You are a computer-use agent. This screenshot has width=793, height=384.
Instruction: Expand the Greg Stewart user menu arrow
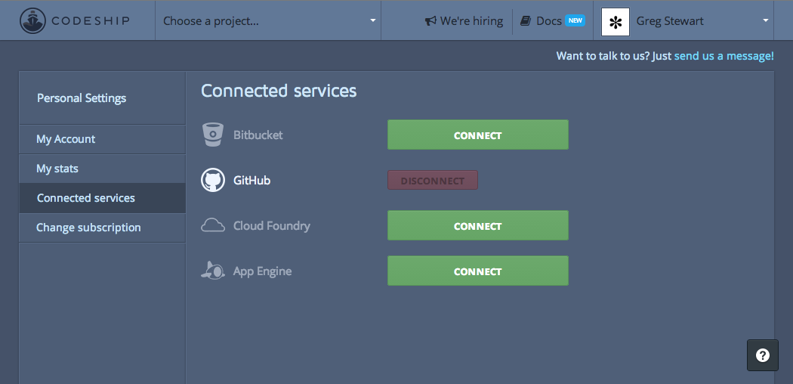point(765,20)
